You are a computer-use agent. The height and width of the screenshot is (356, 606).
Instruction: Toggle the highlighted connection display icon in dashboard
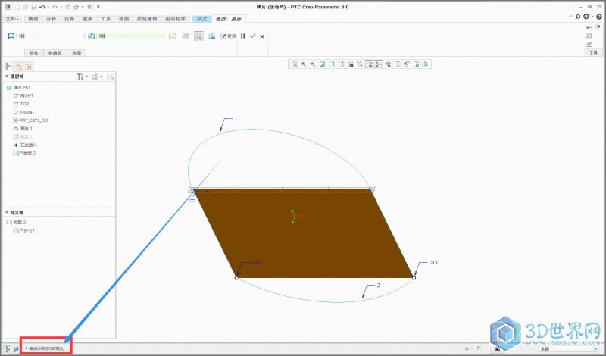pos(198,36)
